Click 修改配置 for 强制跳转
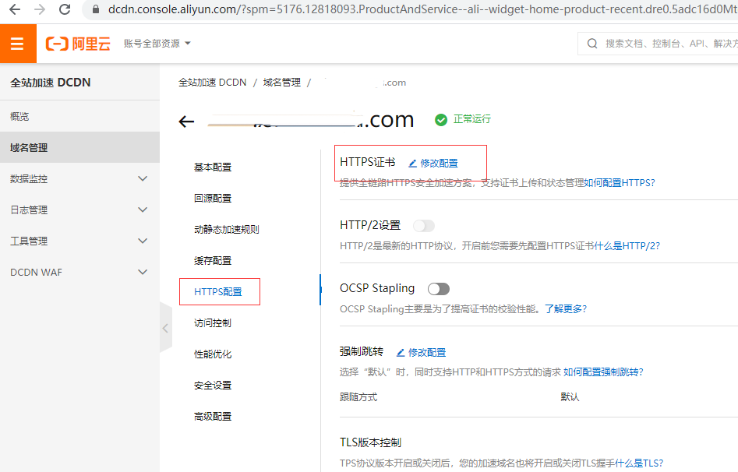This screenshot has width=738, height=472. pos(427,353)
